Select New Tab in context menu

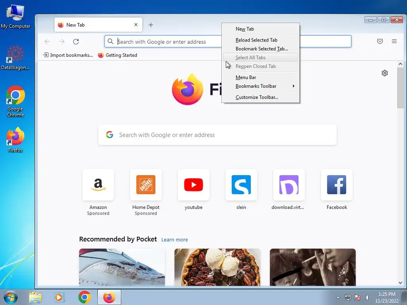260,29
